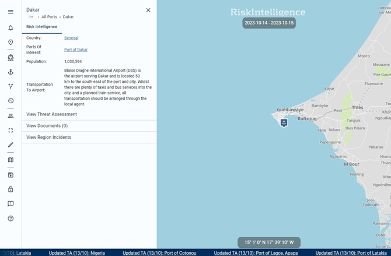Click the padlock icon in the sidebar
The width and height of the screenshot is (391, 256).
(11, 189)
